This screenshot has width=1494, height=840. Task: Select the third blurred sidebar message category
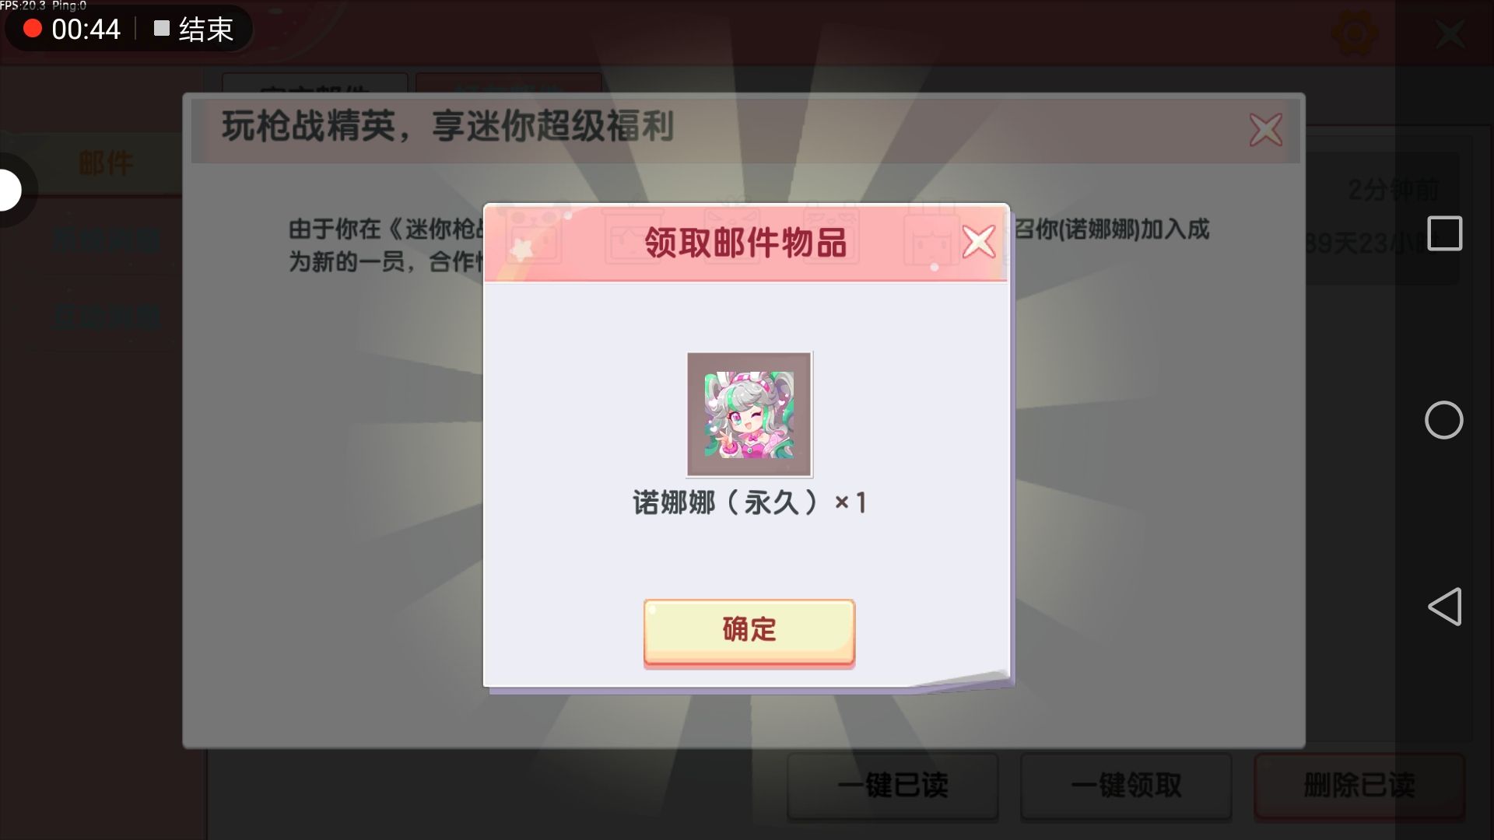pos(107,317)
